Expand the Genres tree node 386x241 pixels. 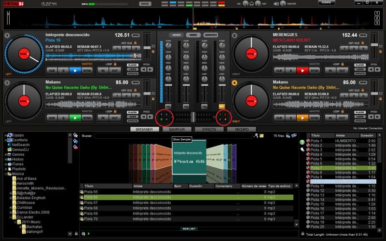tap(6, 154)
